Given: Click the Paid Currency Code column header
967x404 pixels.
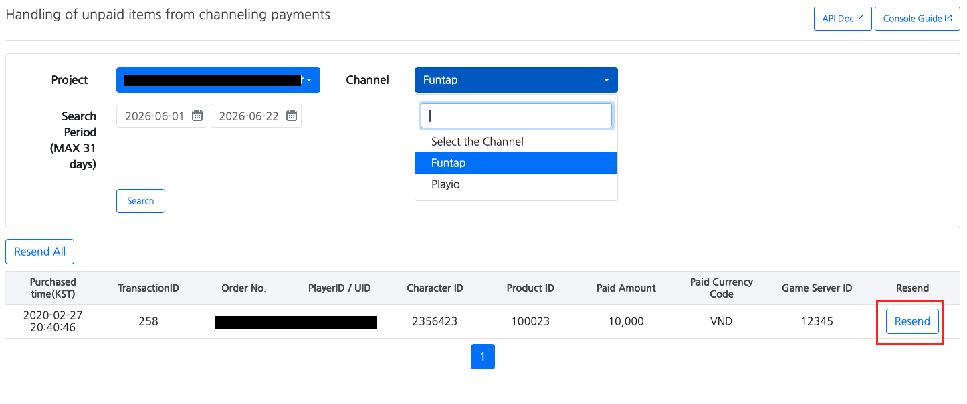Looking at the screenshot, I should [x=722, y=288].
